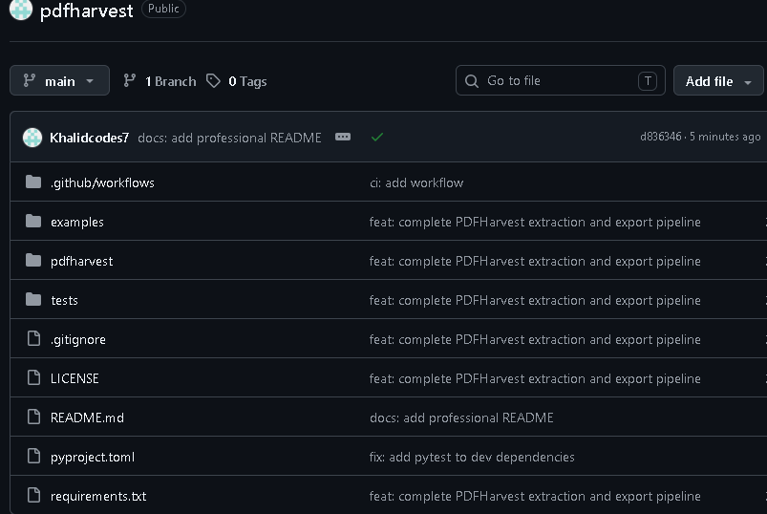Open tests row's feat commit message
This screenshot has width=767, height=514.
tap(535, 300)
